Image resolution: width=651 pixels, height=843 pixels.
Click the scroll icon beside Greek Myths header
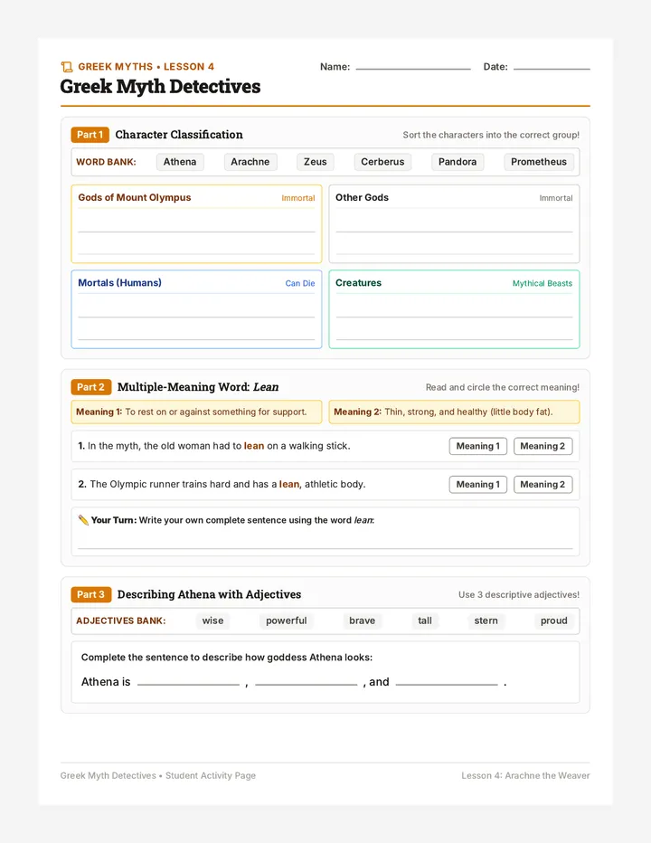click(67, 67)
